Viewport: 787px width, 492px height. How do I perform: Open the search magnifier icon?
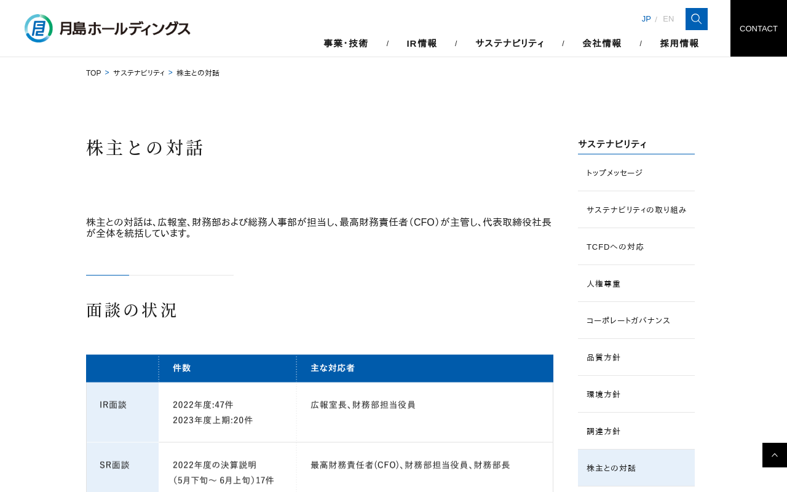coord(696,19)
